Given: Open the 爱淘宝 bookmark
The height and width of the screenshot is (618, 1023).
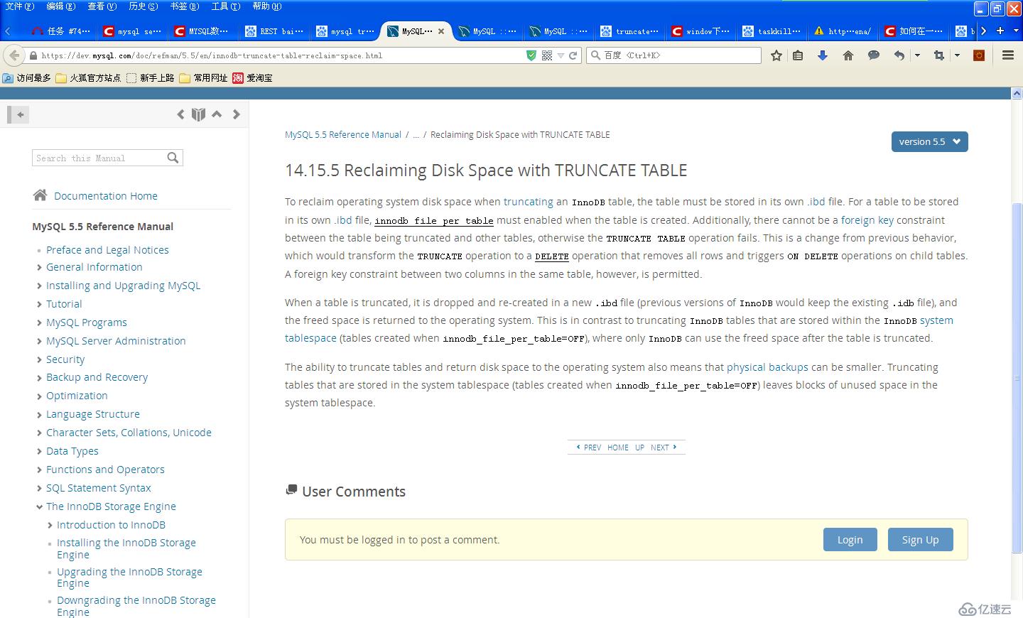Looking at the screenshot, I should [x=252, y=78].
